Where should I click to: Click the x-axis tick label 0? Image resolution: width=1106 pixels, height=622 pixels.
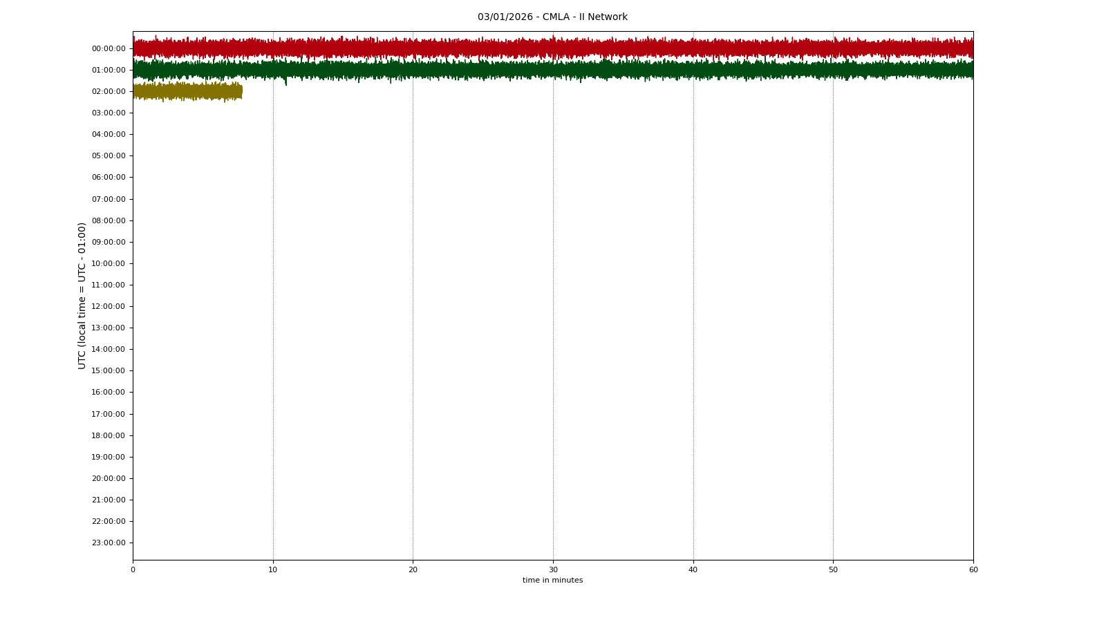pos(133,570)
